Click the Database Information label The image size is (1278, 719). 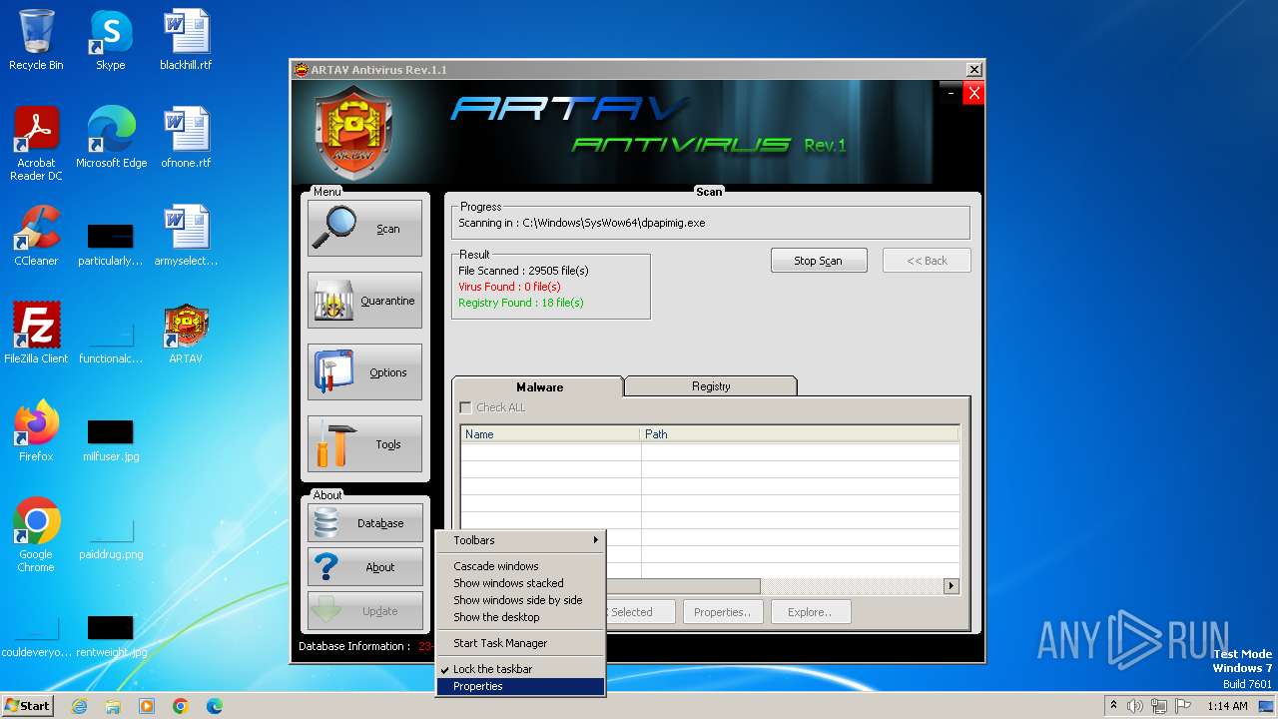pyautogui.click(x=354, y=646)
